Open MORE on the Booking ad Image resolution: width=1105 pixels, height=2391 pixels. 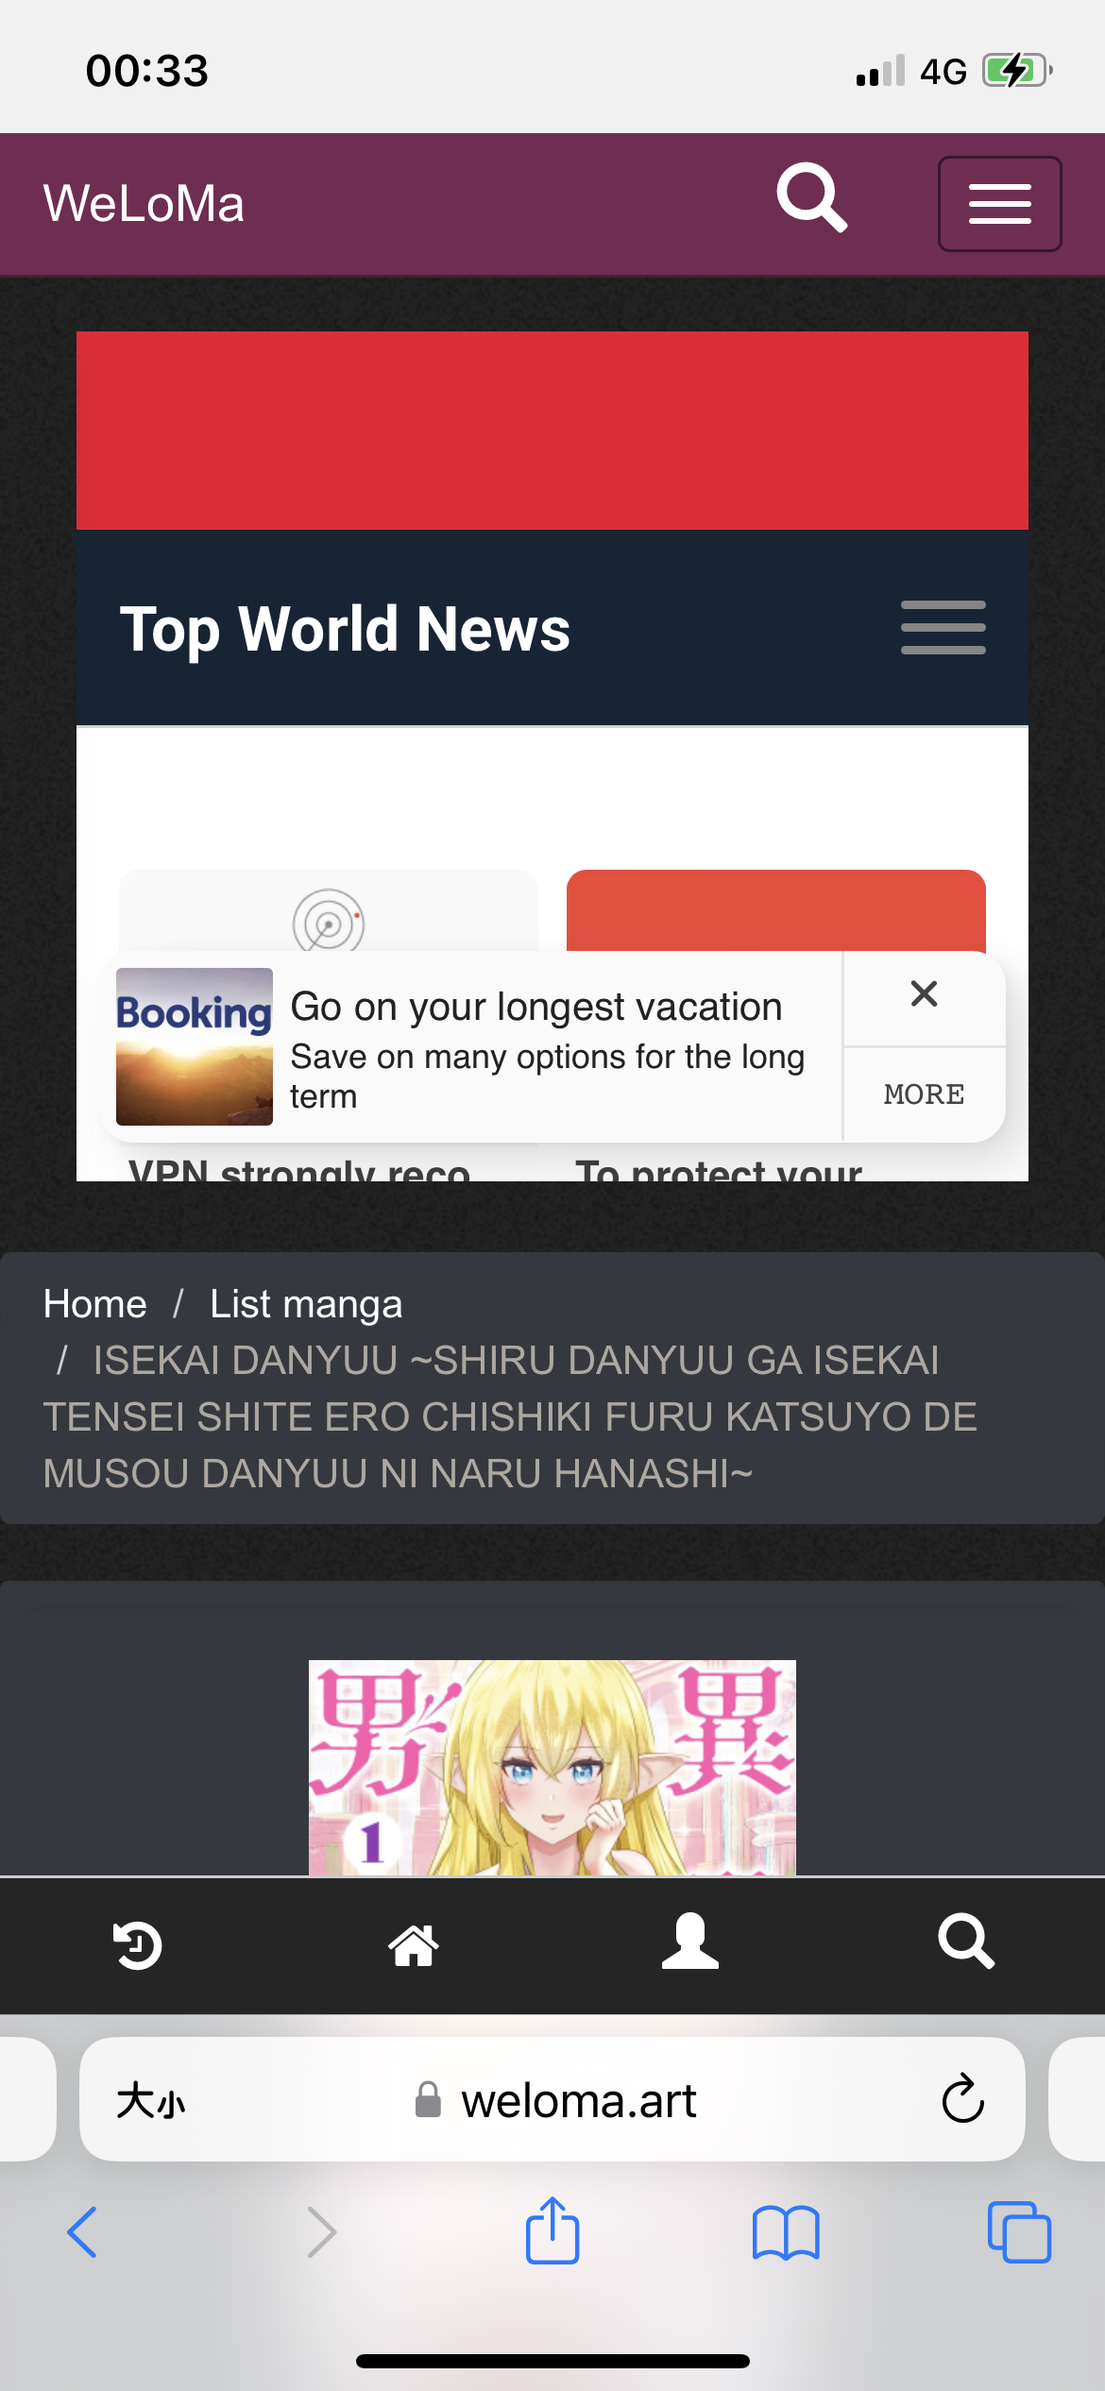[924, 1094]
